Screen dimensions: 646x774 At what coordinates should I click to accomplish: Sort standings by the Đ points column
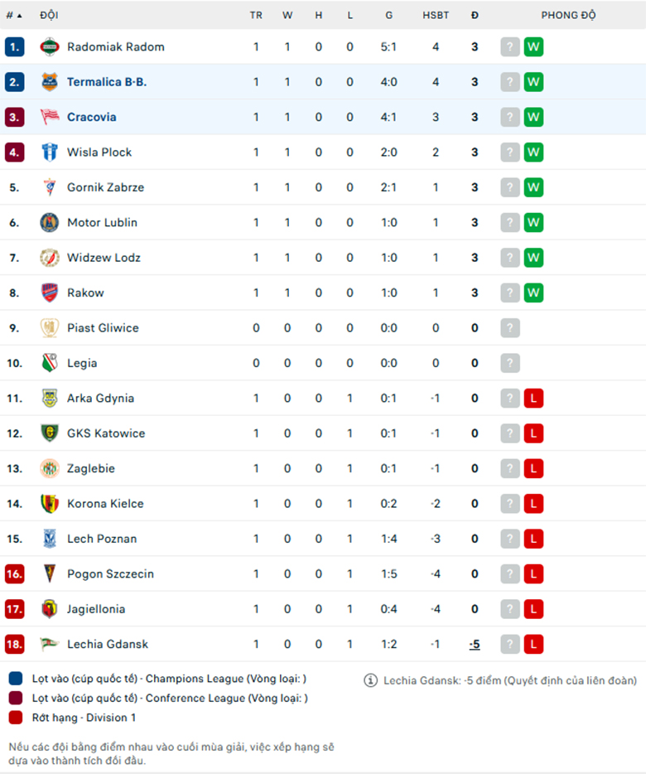tap(475, 15)
